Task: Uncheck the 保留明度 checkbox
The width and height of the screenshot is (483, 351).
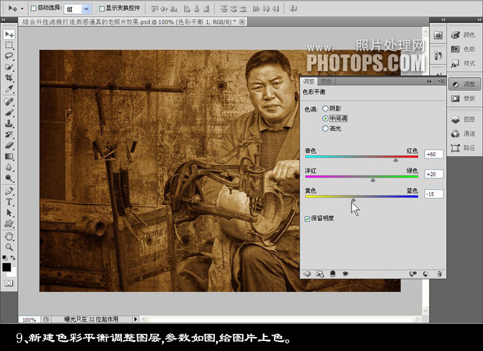Action: [307, 219]
